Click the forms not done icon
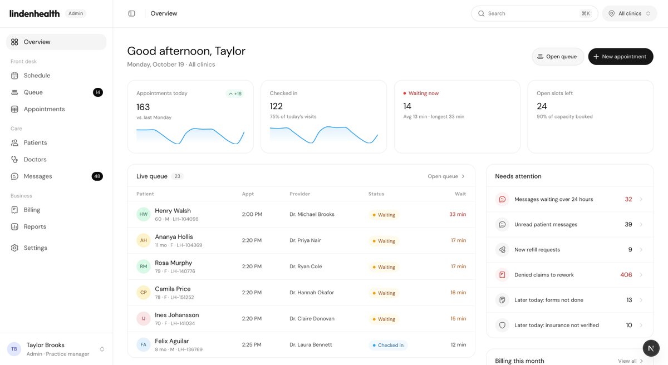Screen dimensions: 668x365 (x=502, y=300)
